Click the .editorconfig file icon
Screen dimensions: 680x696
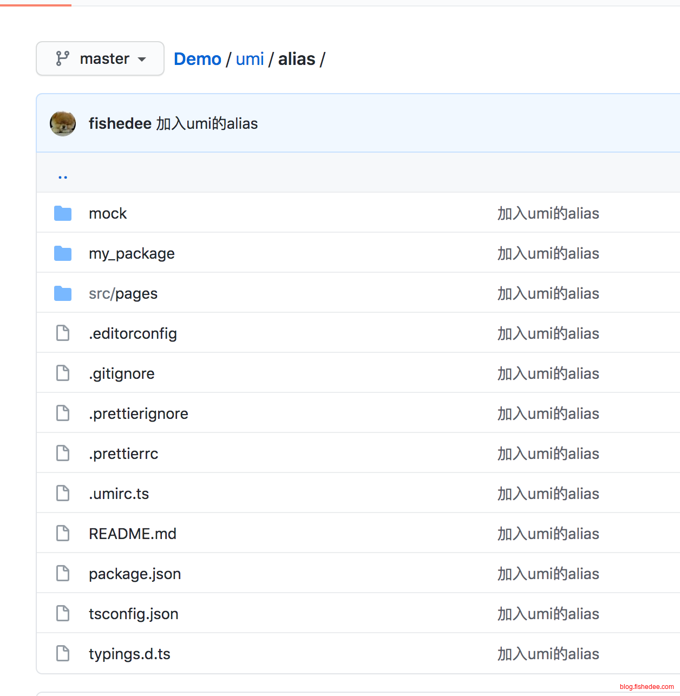(x=63, y=333)
